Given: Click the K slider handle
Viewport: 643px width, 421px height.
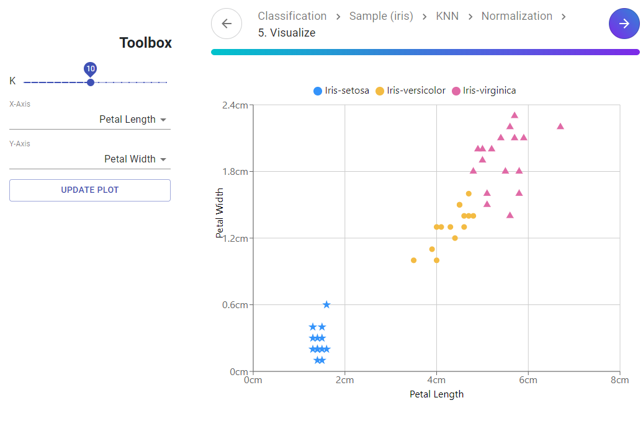Looking at the screenshot, I should point(91,82).
